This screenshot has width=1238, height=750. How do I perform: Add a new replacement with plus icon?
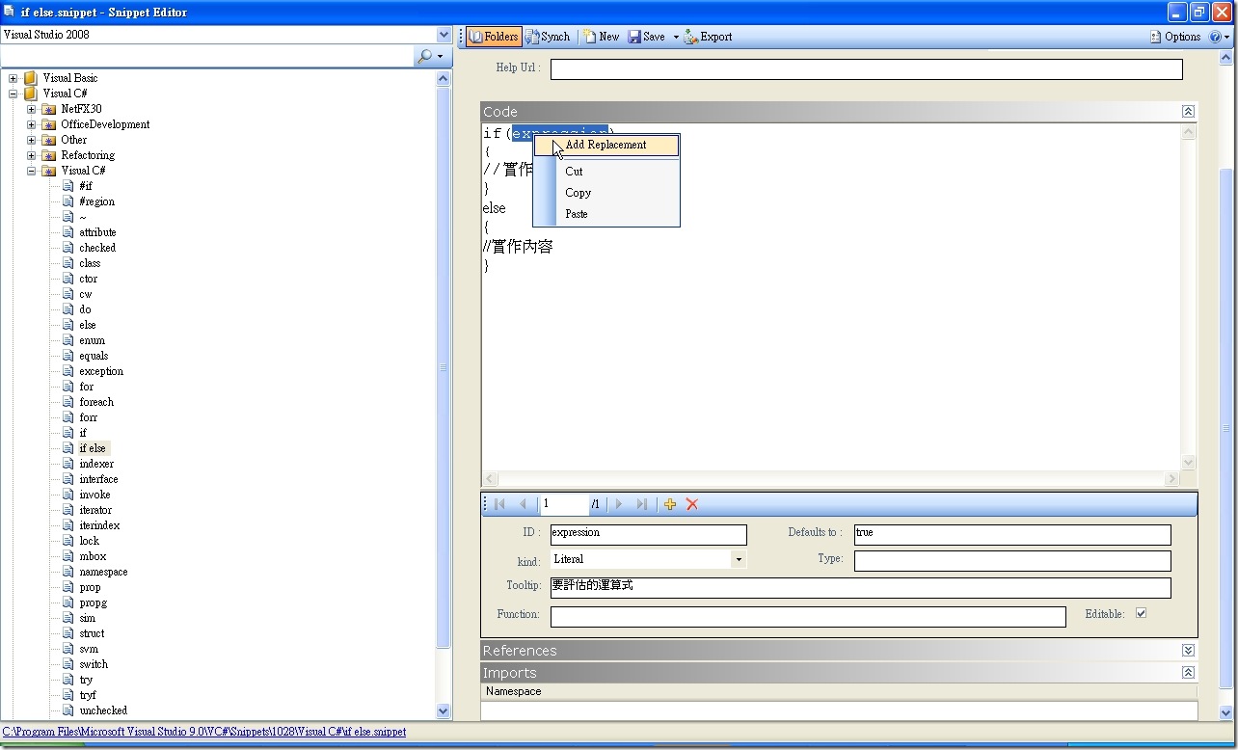coord(670,504)
